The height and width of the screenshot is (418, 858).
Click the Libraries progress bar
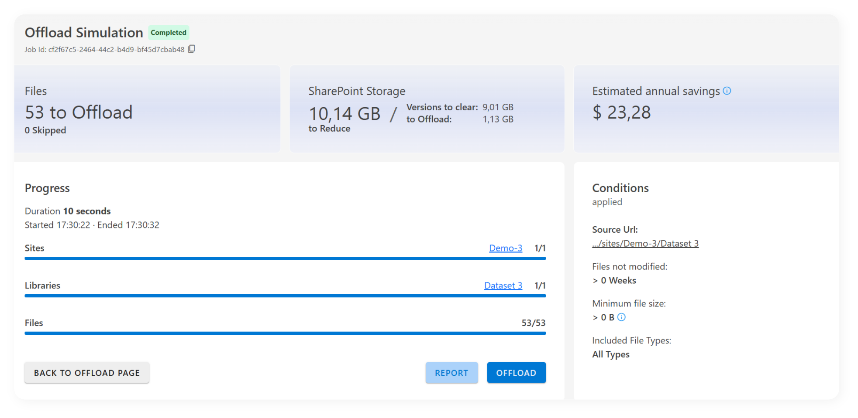(x=285, y=296)
